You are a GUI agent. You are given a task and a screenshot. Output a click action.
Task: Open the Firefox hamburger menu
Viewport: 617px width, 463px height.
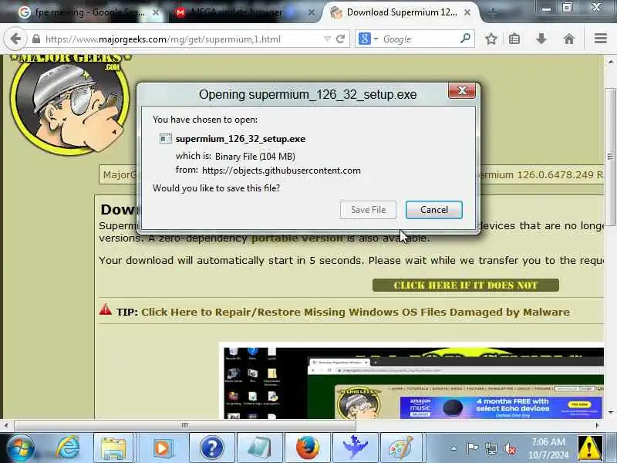pyautogui.click(x=601, y=39)
